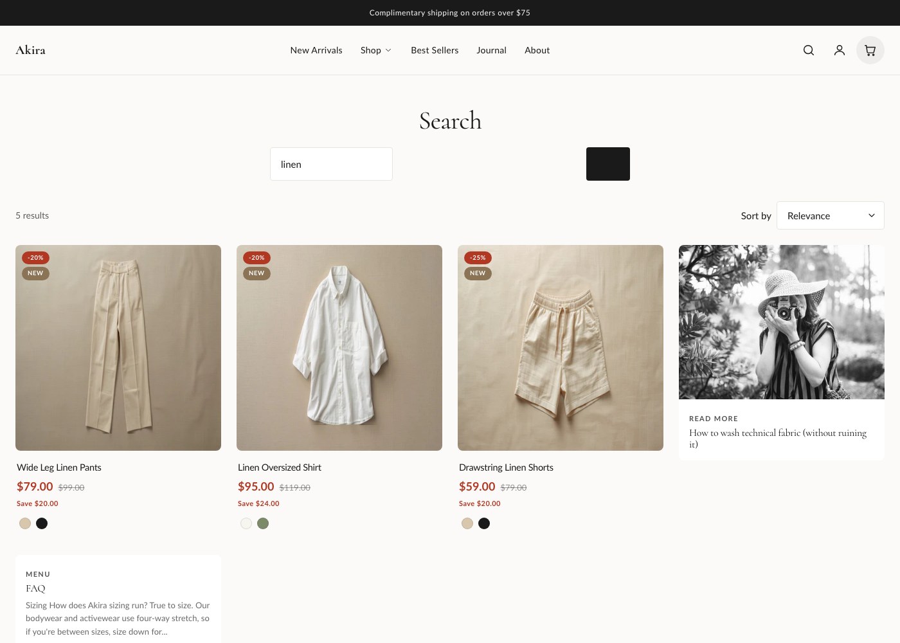This screenshot has height=643, width=900.
Task: Open Linen Oversized Shirt product image
Action: [x=339, y=348]
